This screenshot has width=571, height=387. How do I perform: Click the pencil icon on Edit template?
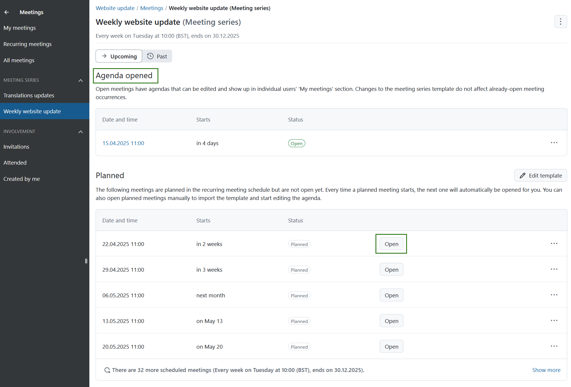pyautogui.click(x=522, y=175)
